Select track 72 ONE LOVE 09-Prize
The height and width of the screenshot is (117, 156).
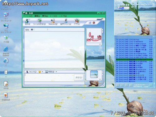(134, 40)
